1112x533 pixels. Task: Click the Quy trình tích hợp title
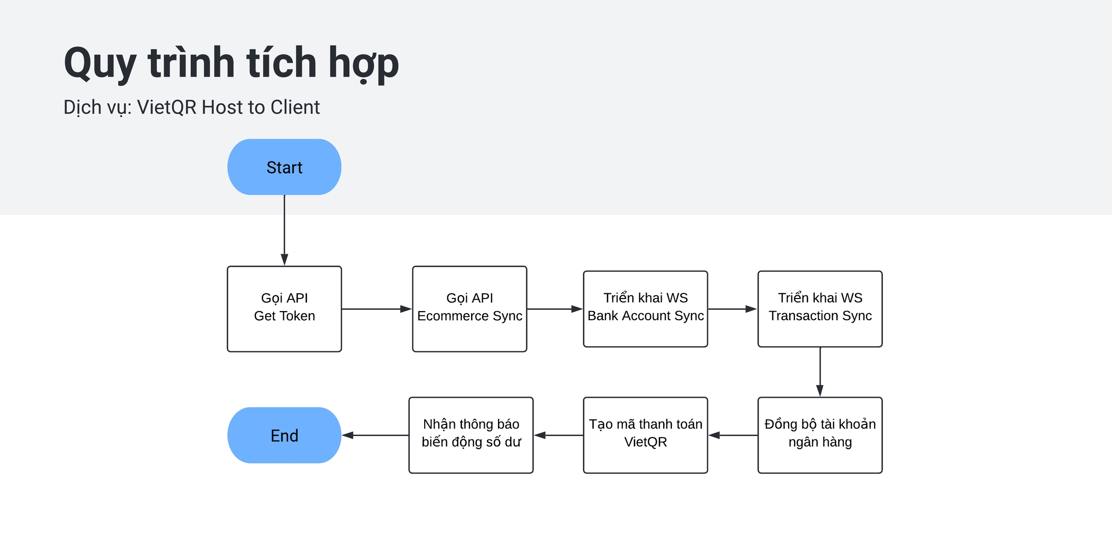click(x=231, y=63)
